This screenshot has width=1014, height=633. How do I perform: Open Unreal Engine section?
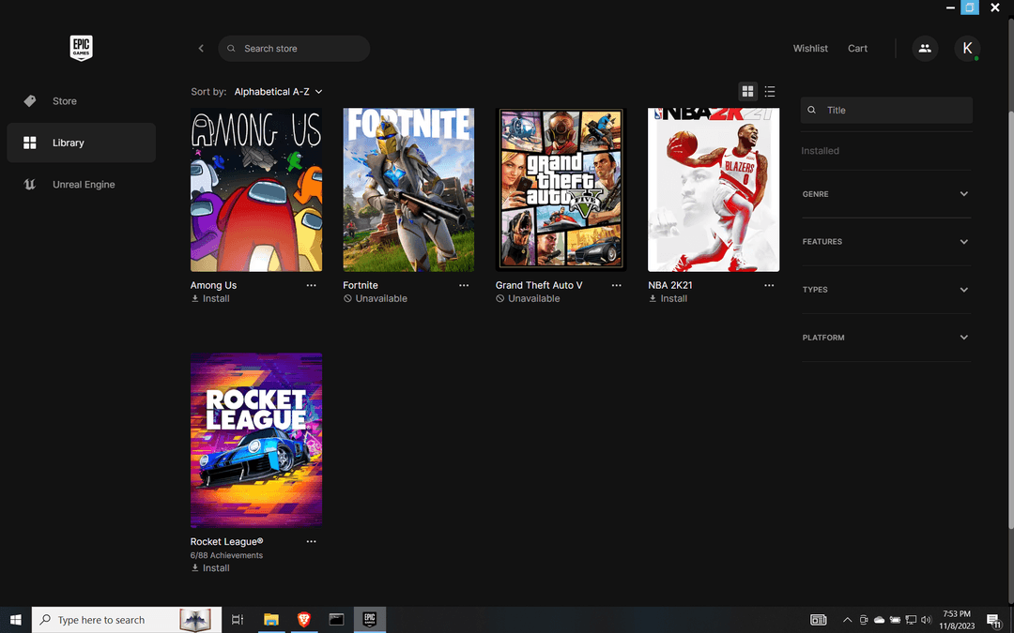[x=81, y=184]
